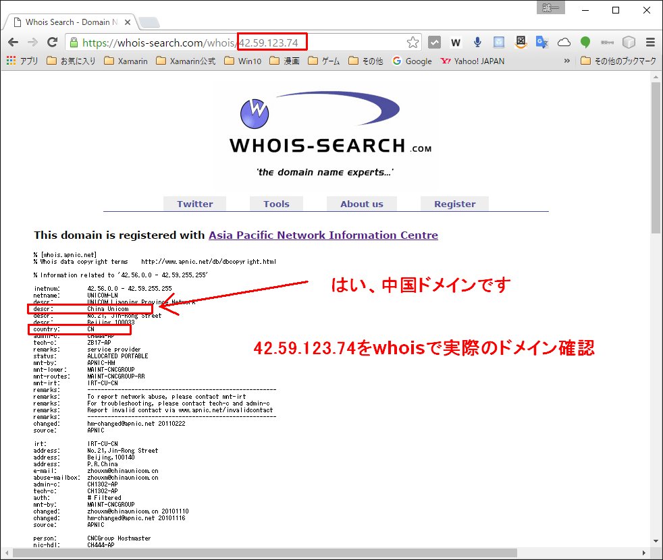The width and height of the screenshot is (663, 560).
Task: Open the ゲーム bookmarks folder
Action: coord(324,61)
